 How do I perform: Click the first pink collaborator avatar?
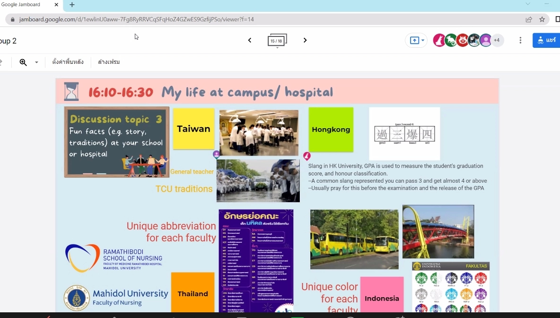(x=439, y=40)
